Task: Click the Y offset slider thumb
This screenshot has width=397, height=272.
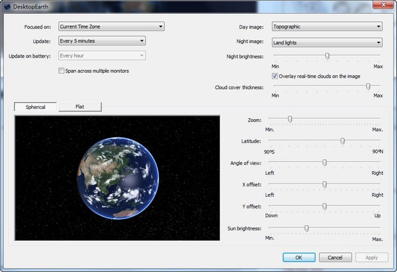Action: pyautogui.click(x=324, y=206)
